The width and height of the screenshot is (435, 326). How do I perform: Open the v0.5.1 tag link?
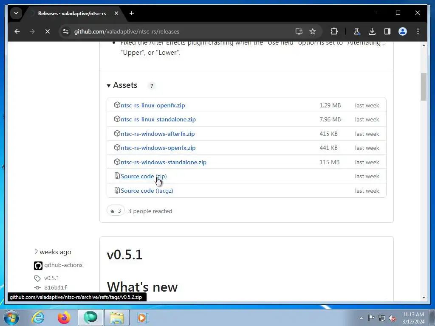51,278
